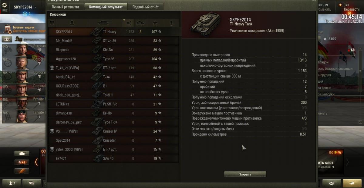Sort allies by destroyed vehicles column
Image resolution: width=364 pixels, height=188 pixels.
coord(140,23)
